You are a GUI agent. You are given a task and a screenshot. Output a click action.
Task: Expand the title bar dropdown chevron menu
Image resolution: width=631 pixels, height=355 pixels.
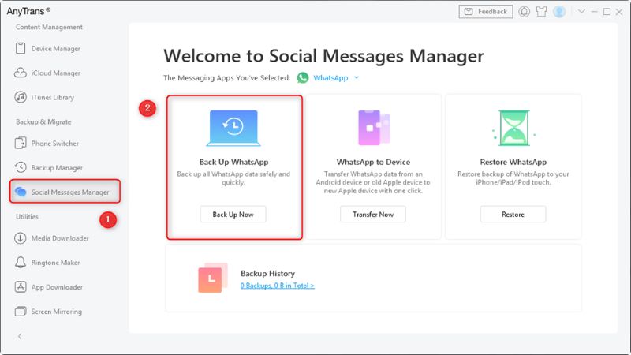581,12
